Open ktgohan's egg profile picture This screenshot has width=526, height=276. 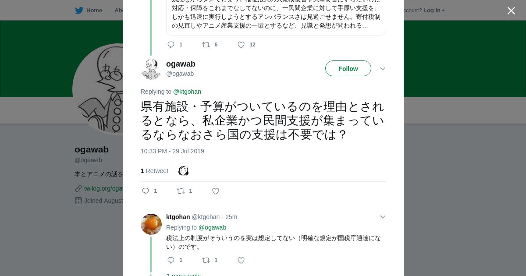[151, 224]
